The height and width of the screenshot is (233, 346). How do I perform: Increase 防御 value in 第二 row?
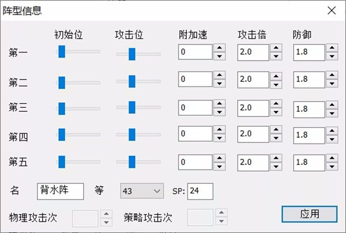[x=332, y=75]
